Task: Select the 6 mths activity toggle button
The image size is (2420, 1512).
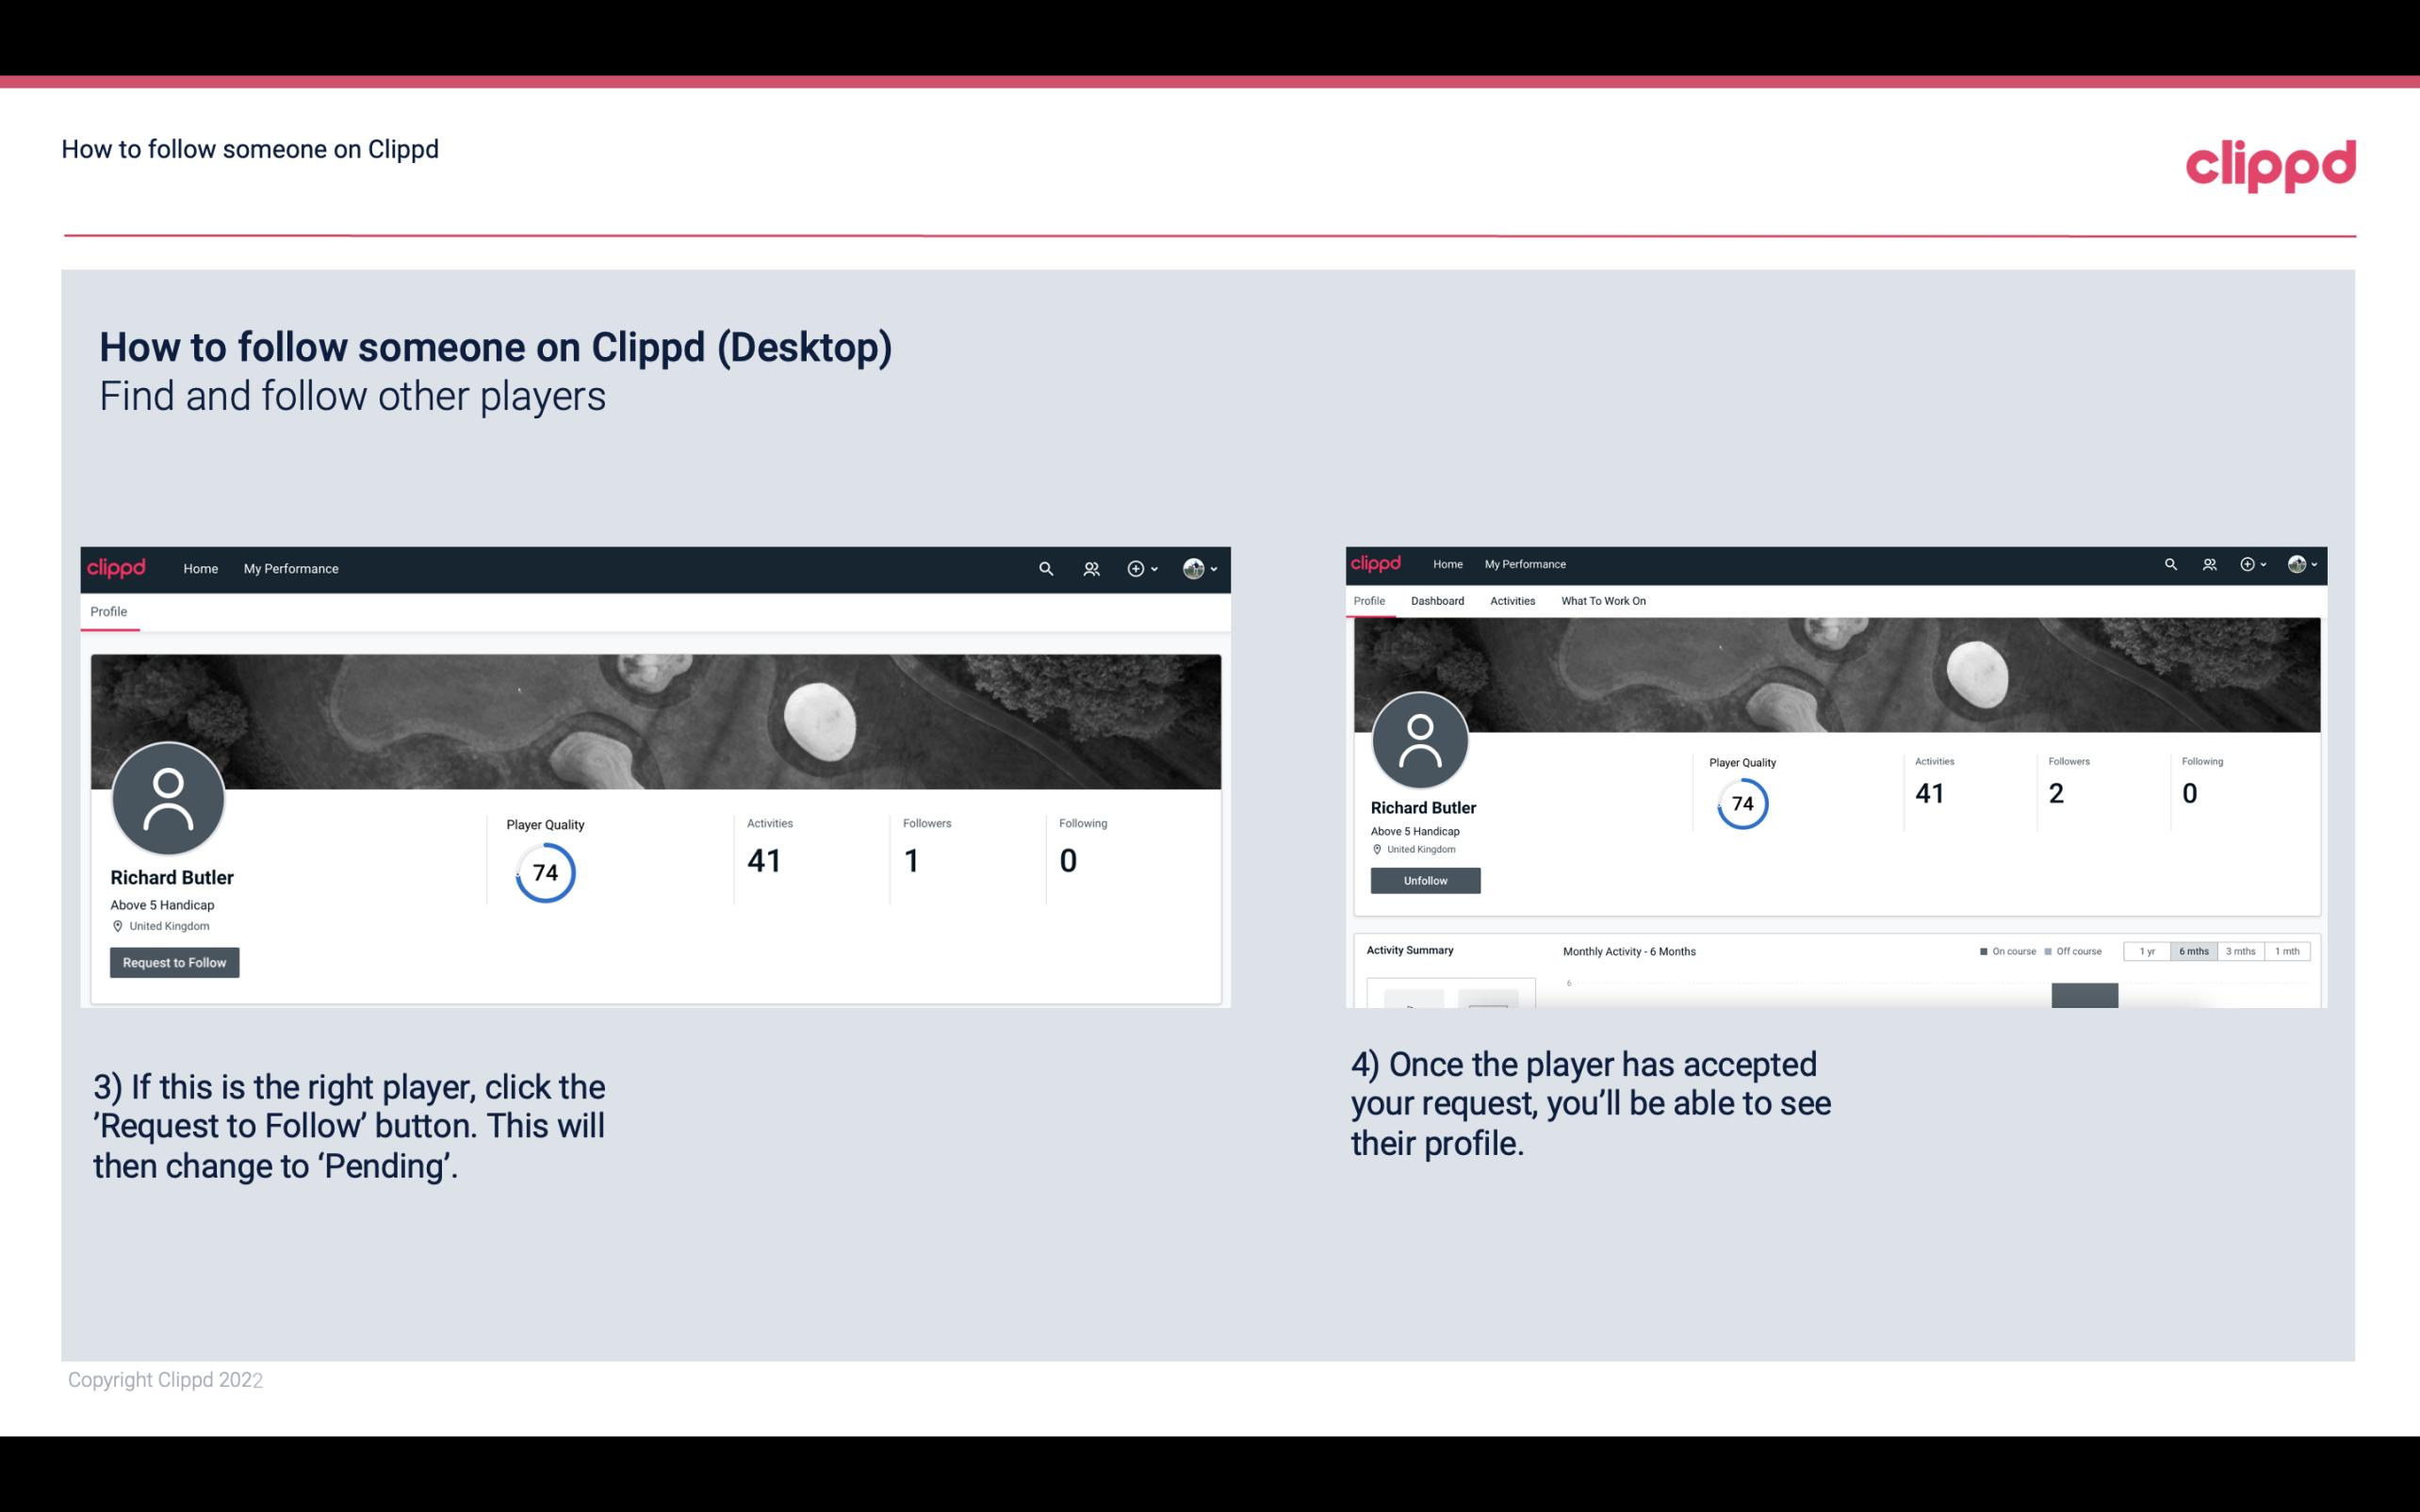Action: coord(2194,951)
